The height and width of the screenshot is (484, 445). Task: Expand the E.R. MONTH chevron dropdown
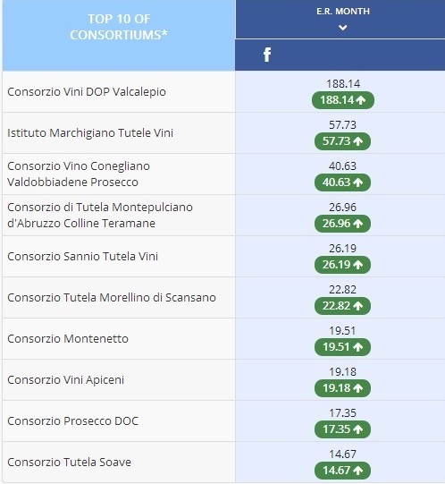(342, 28)
